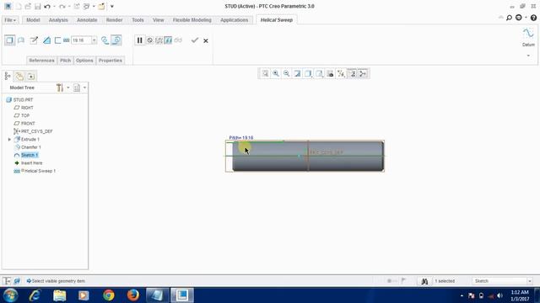Open the pitch value dropdown arrow
This screenshot has width=540, height=303.
point(94,40)
